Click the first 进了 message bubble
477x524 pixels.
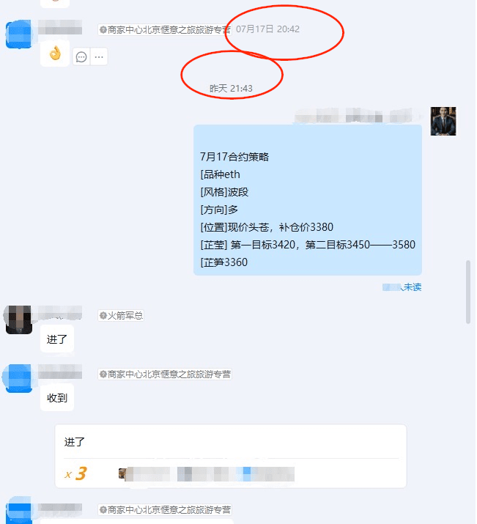point(57,339)
